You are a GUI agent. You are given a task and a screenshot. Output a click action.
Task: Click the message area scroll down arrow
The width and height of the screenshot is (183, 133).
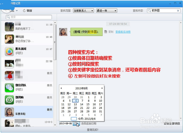tap(181, 118)
